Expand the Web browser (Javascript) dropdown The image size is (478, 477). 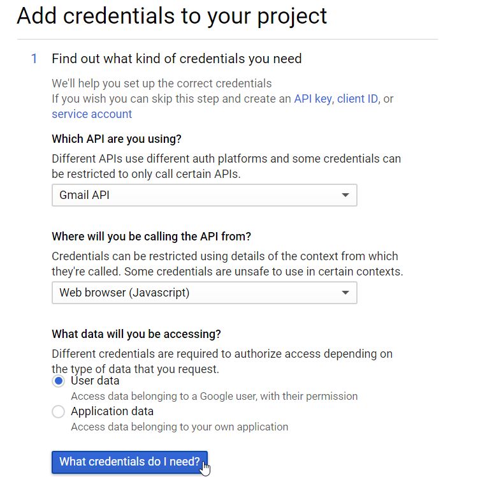pyautogui.click(x=204, y=293)
